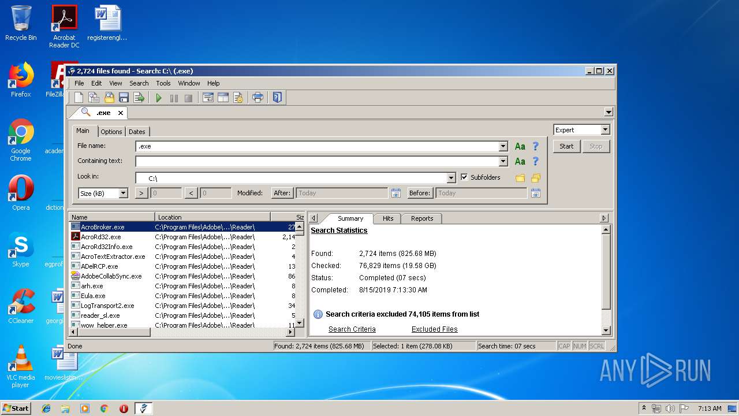Screen dimensions: 739x416
Task: Click the multiple folders browse icon
Action: 536,178
